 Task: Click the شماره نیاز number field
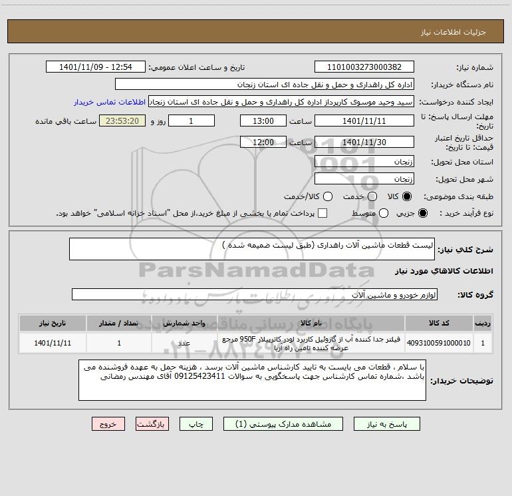pyautogui.click(x=364, y=67)
